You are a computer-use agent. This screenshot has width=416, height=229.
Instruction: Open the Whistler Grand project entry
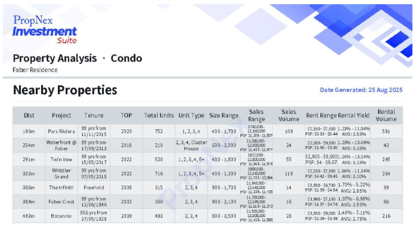(61, 174)
